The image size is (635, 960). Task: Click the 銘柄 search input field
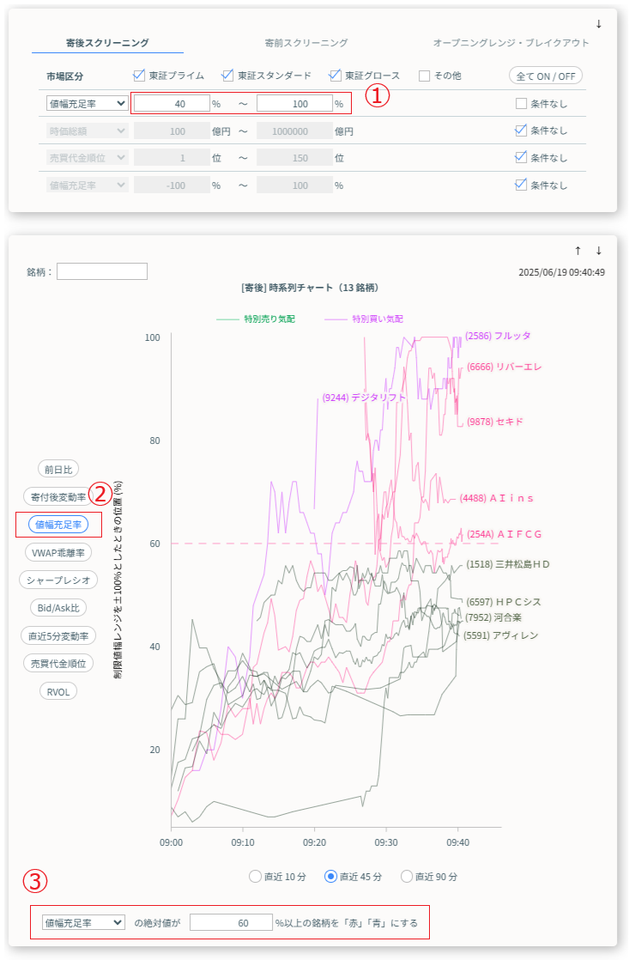(102, 271)
